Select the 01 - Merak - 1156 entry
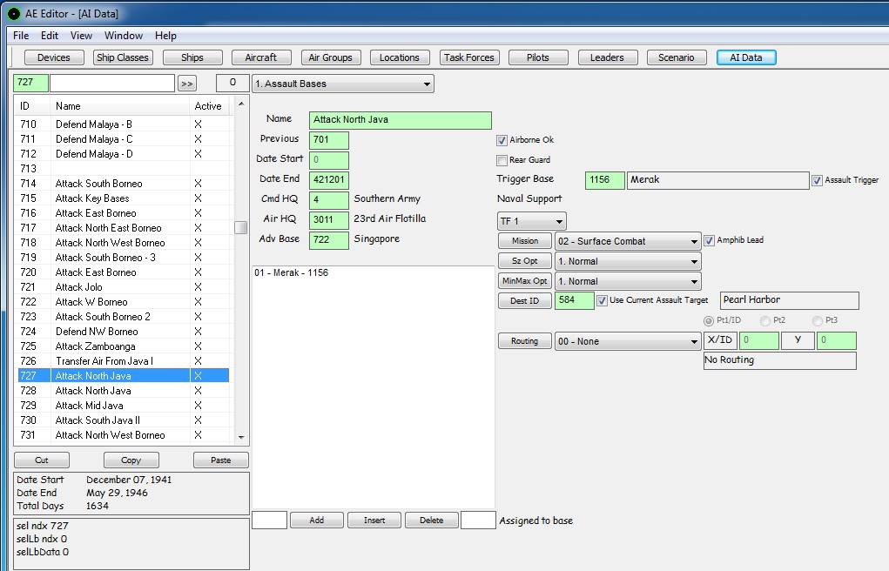 coord(292,272)
